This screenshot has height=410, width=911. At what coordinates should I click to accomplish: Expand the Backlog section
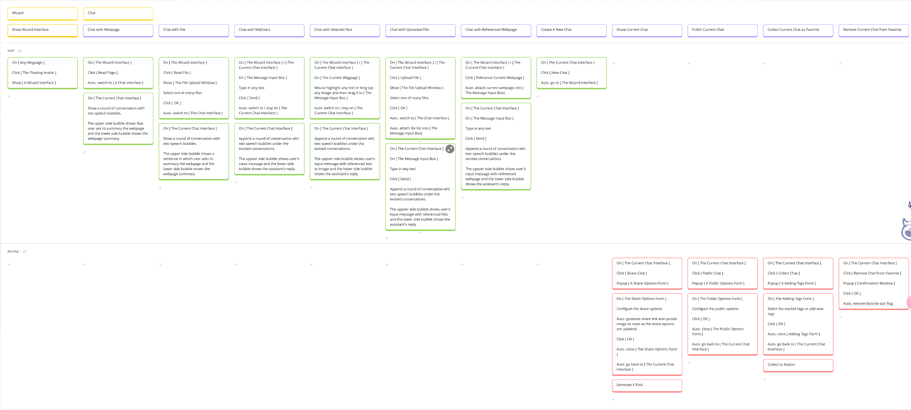[12, 251]
